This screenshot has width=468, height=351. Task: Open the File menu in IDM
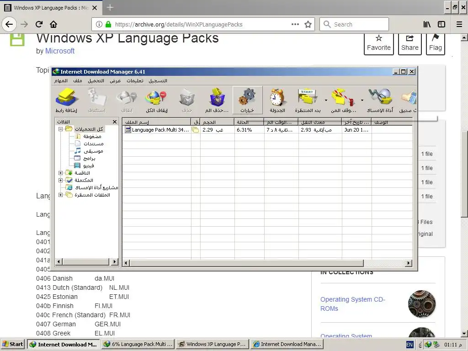[78, 81]
